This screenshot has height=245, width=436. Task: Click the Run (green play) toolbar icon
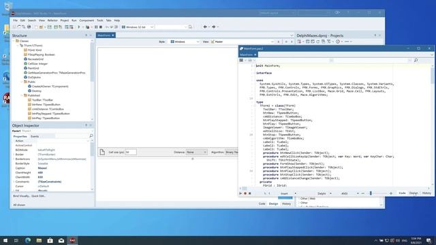pos(79,27)
